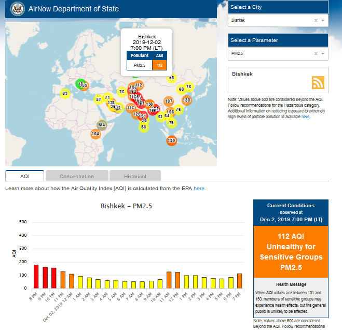Expand the Select a City dropdown arrow
This screenshot has width=342, height=330.
323,21
